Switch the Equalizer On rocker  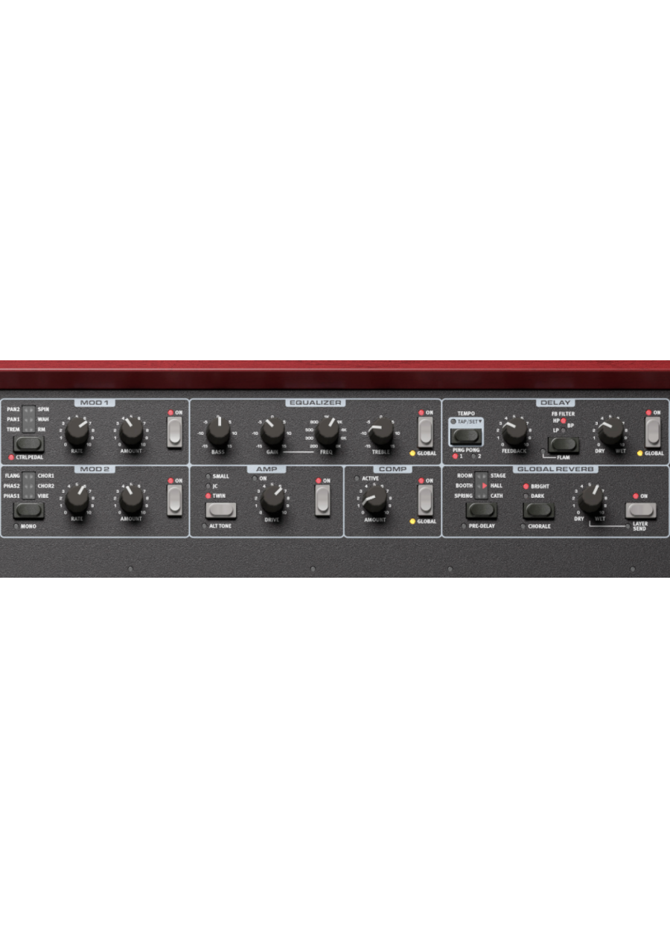pos(425,433)
